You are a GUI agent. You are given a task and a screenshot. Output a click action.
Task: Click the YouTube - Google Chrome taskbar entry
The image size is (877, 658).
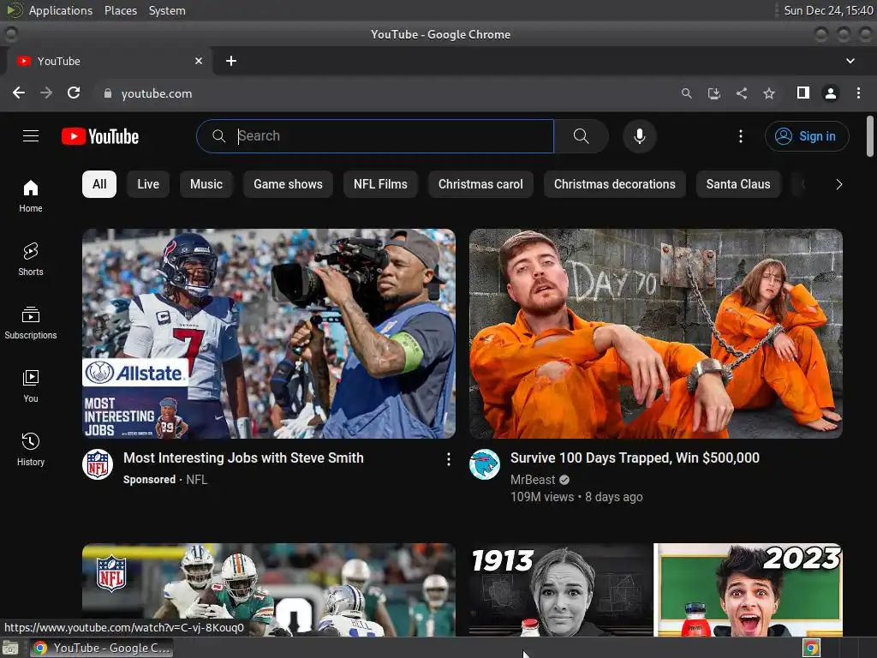tap(102, 648)
